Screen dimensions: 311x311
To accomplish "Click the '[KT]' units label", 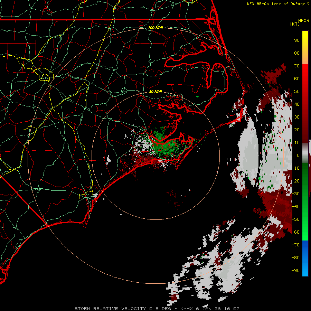I will [295, 24].
